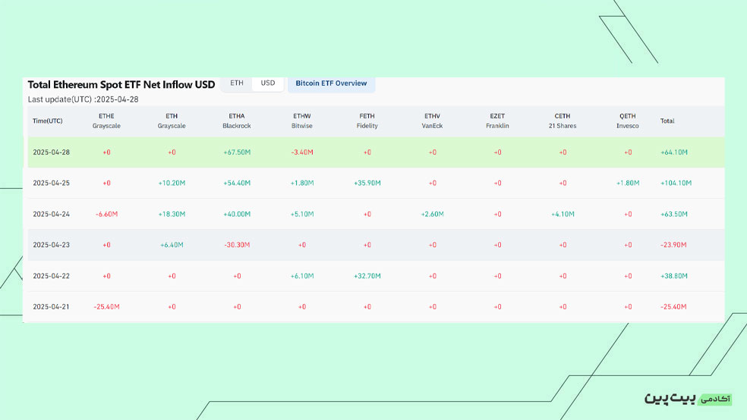
Task: Click the +6.10M Bitwise value
Action: click(302, 276)
